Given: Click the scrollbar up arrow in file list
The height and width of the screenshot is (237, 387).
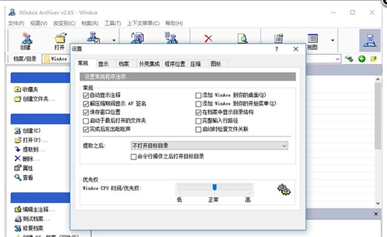Looking at the screenshot, I should (x=377, y=79).
